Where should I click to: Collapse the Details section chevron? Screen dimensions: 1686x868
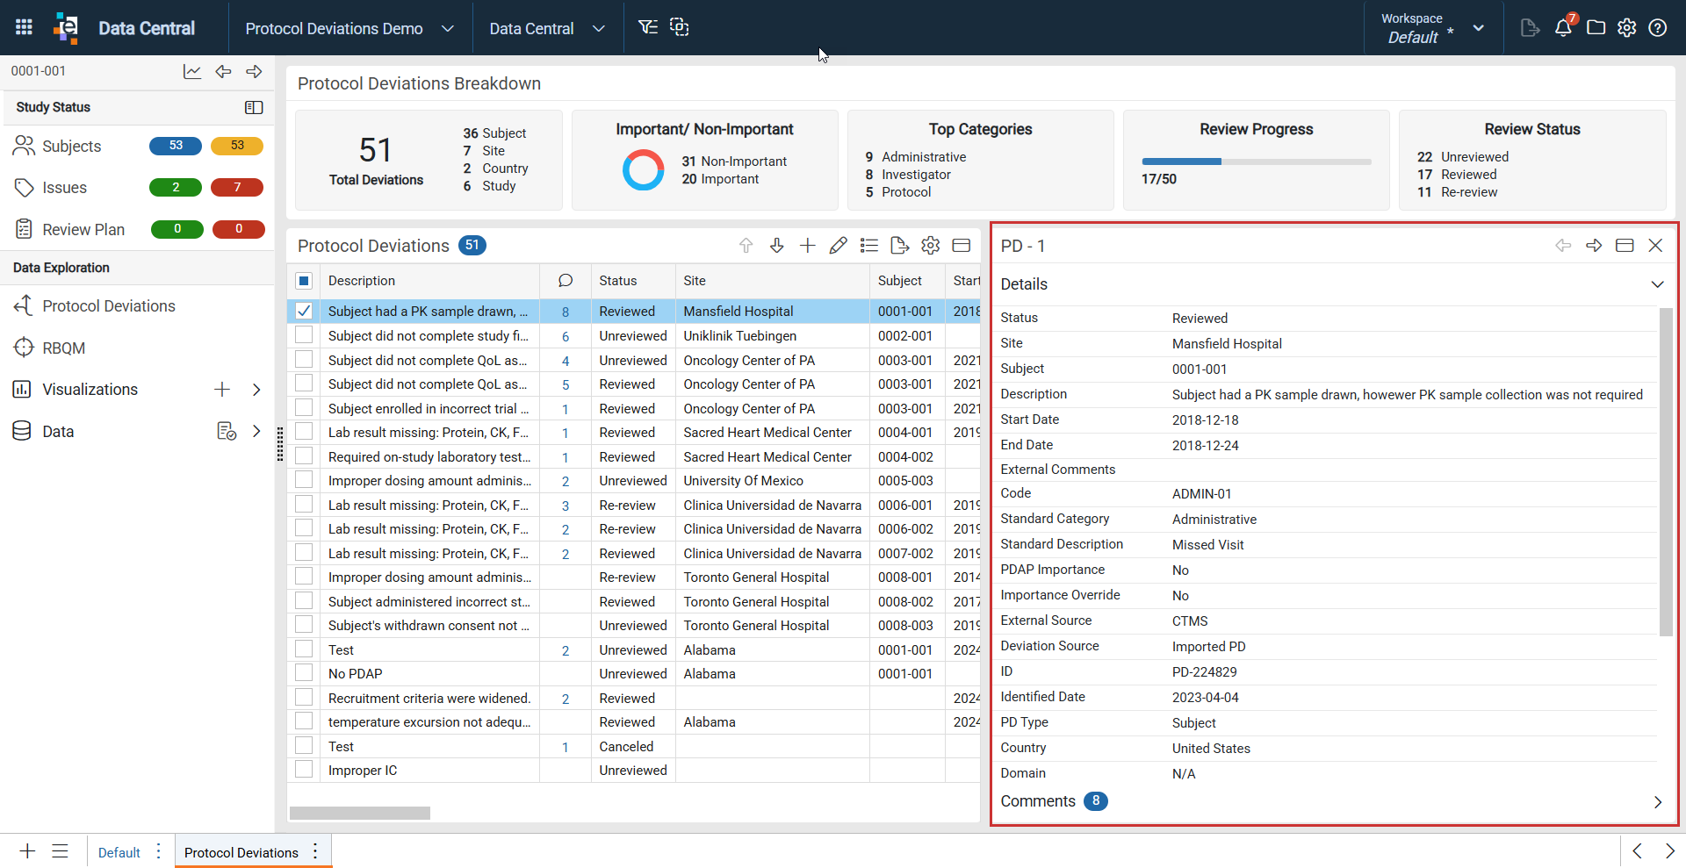click(1657, 284)
